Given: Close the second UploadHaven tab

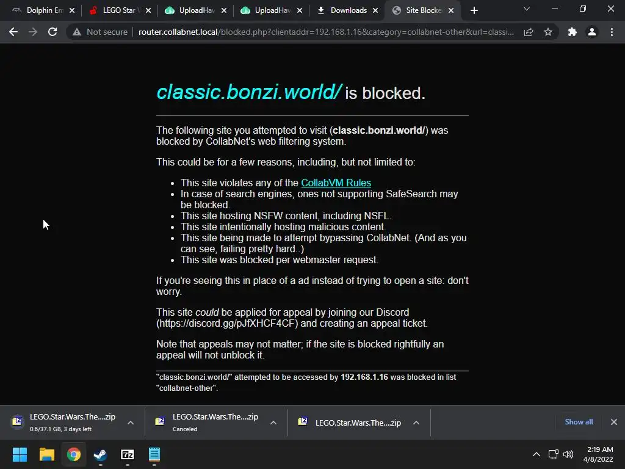Looking at the screenshot, I should [300, 11].
